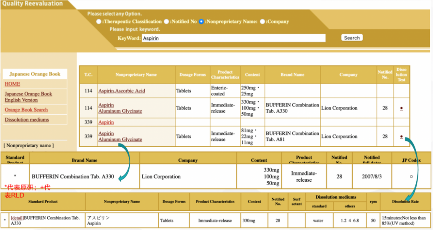This screenshot has height=230, width=433.
Task: Click the Nonproprietary Name header in results table
Action: click(x=136, y=75)
